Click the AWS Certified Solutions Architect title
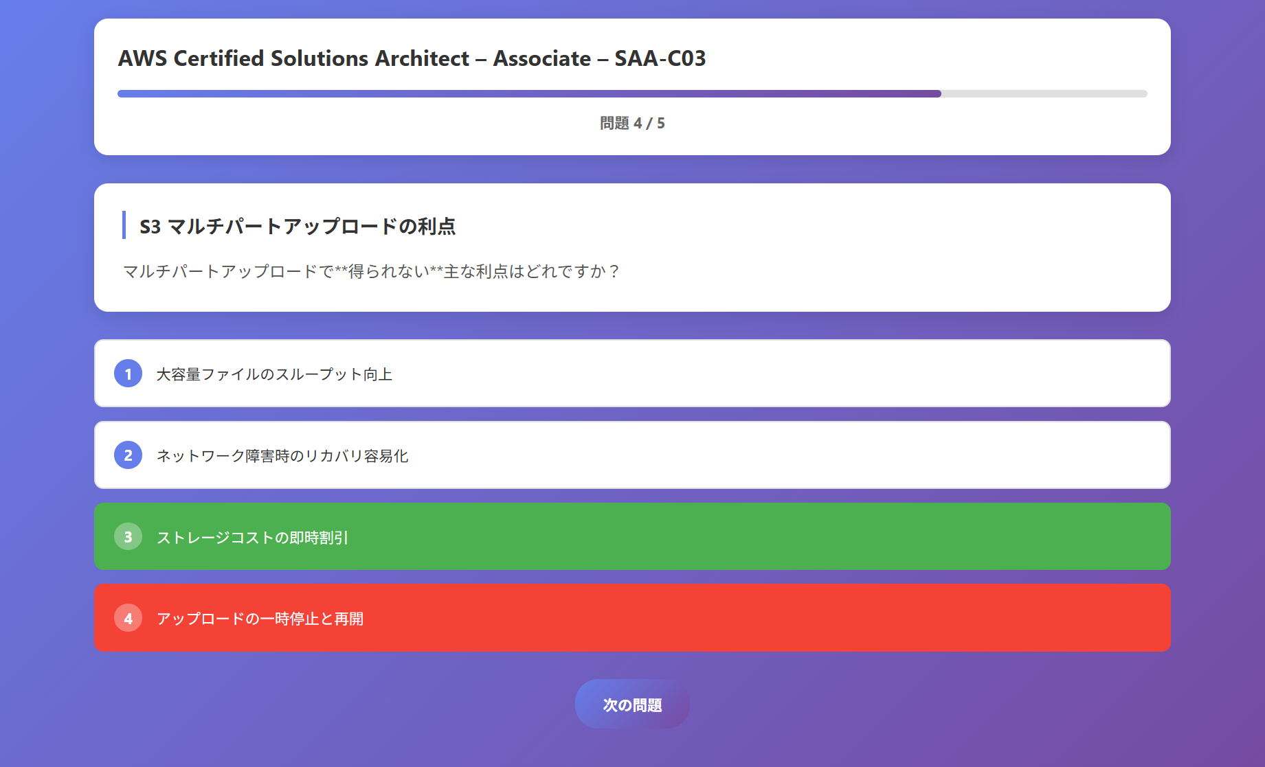Screen dimensions: 1265x767 (412, 58)
